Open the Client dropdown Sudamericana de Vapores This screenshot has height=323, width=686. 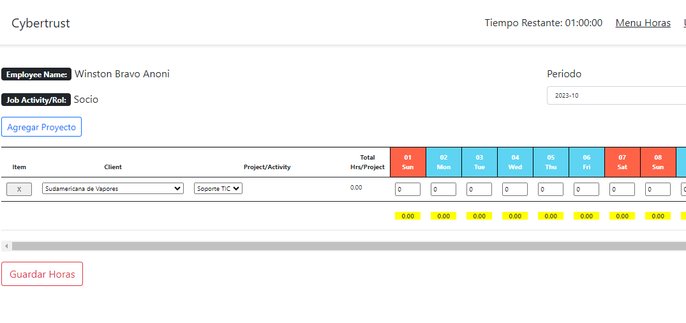112,189
